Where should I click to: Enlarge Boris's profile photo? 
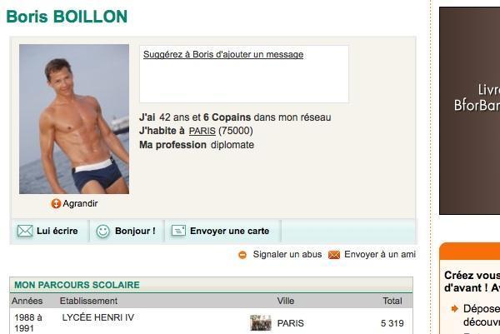click(x=74, y=119)
